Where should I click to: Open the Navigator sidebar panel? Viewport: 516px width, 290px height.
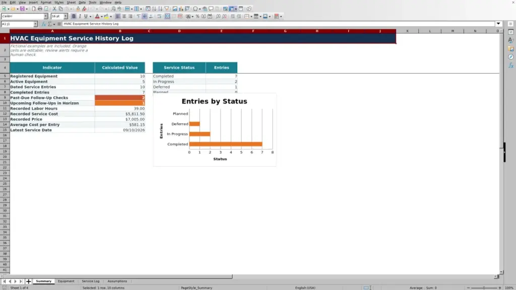(x=511, y=57)
